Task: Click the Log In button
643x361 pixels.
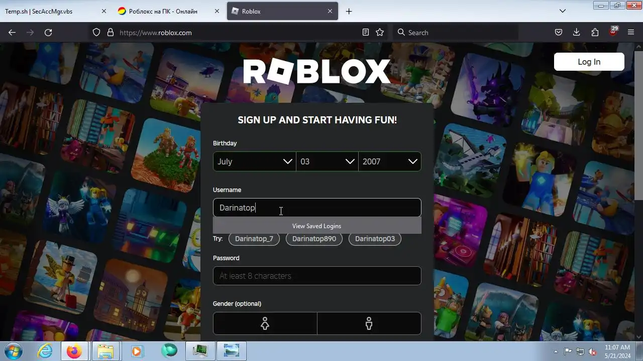Action: [589, 62]
